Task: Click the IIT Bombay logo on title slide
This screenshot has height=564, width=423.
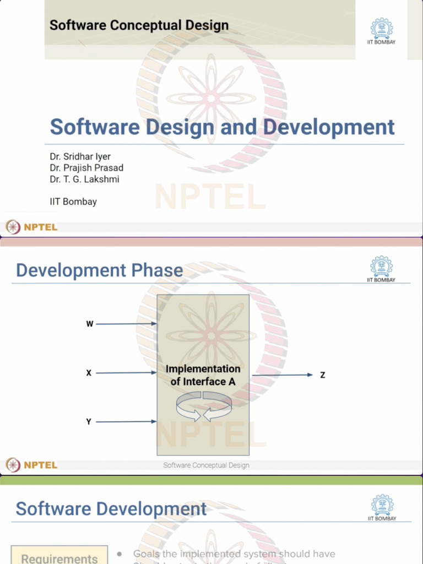Action: click(x=381, y=31)
